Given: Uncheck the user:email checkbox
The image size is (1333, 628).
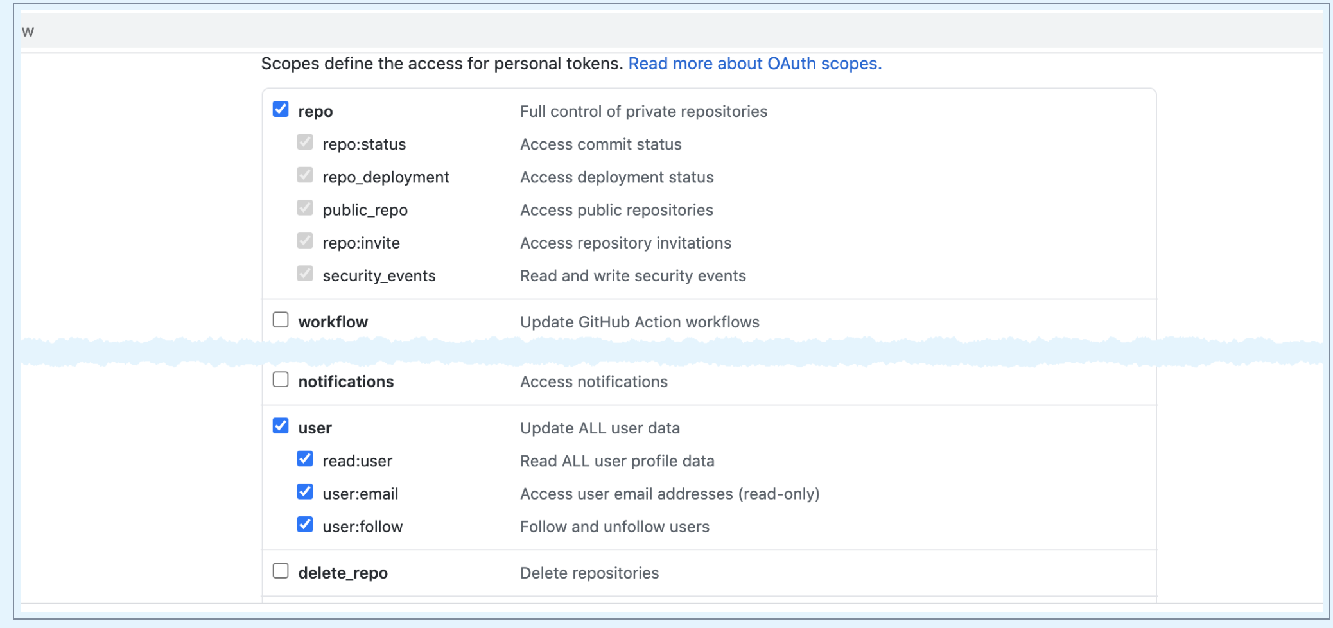Looking at the screenshot, I should point(305,492).
